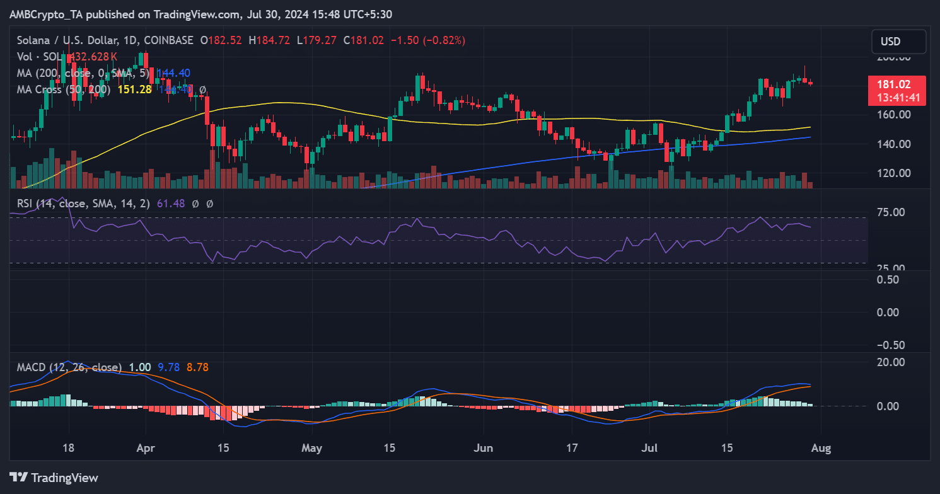Click the 'May' date on time axis
Image resolution: width=940 pixels, height=494 pixels.
(x=311, y=449)
